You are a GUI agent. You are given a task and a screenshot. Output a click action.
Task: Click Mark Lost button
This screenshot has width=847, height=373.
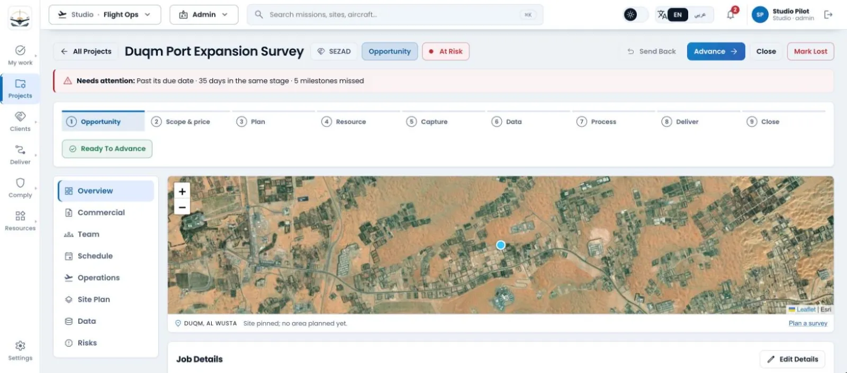coord(810,51)
